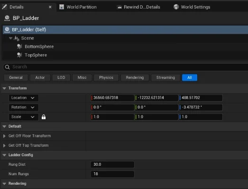Select the BottomSphere component
Viewport: 248px width, 189px height.
[x=39, y=47]
